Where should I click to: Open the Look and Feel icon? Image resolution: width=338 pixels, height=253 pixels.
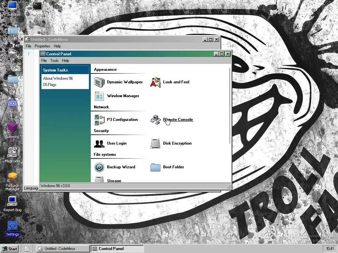[155, 82]
